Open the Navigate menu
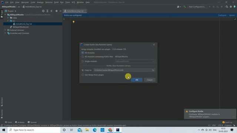Viewport: 237px width, 133px height. point(25,2)
